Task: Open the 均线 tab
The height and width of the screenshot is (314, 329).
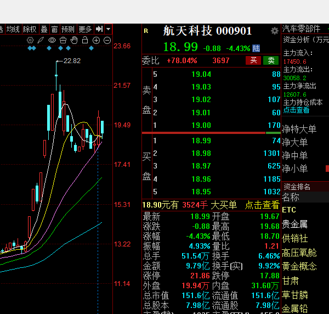Action: [x=13, y=29]
